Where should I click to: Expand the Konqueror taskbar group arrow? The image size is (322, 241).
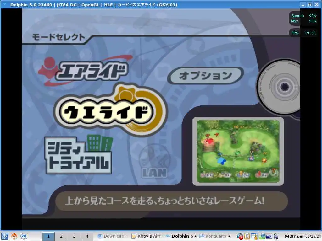pos(229,236)
